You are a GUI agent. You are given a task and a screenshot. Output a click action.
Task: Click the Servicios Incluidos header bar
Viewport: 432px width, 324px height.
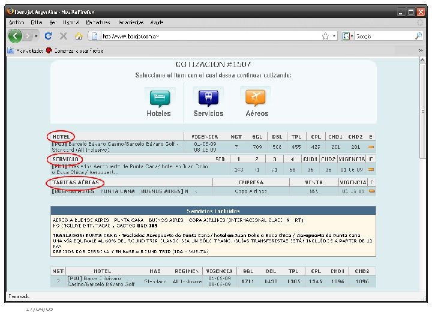[213, 211]
